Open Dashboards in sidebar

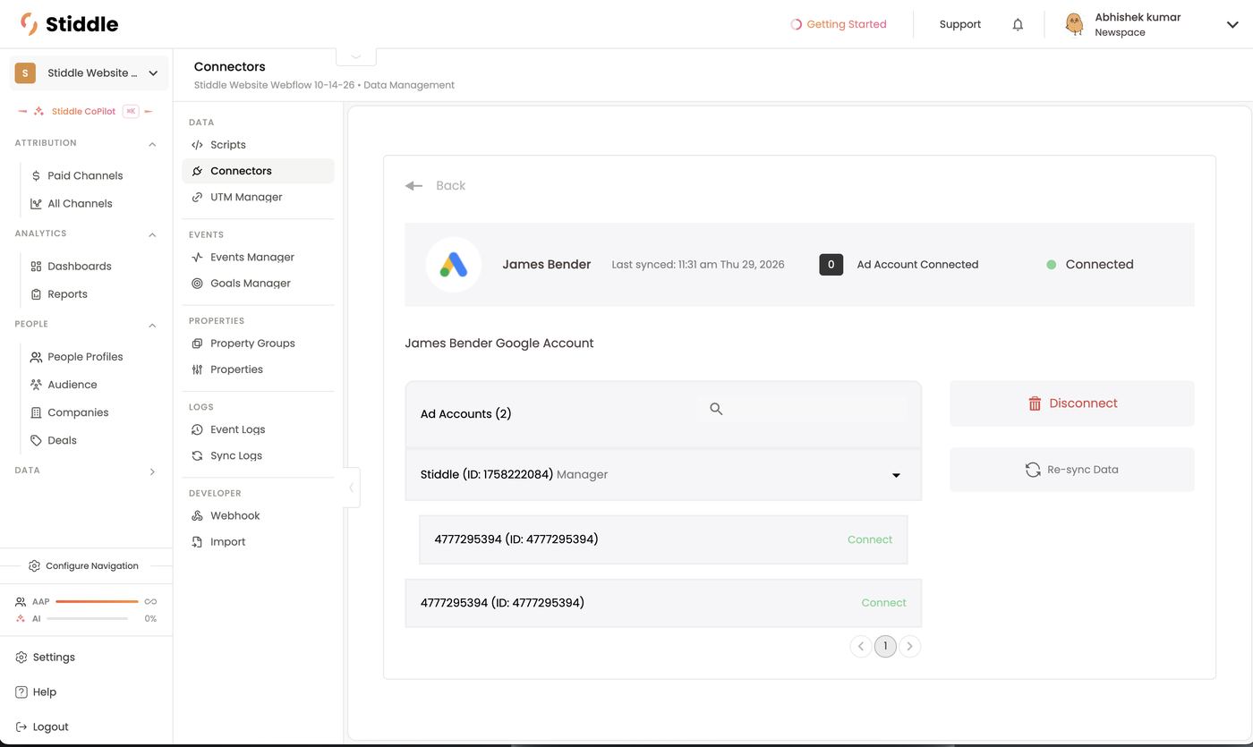(79, 267)
